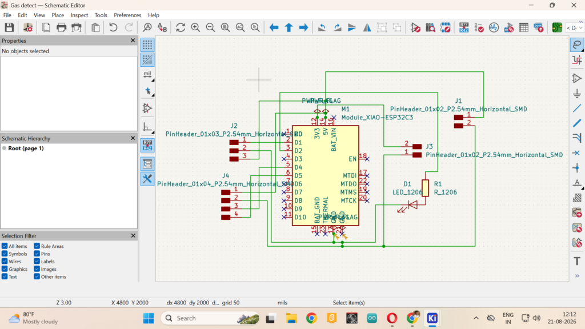Toggle Images selection filter
The height and width of the screenshot is (329, 585).
click(37, 269)
